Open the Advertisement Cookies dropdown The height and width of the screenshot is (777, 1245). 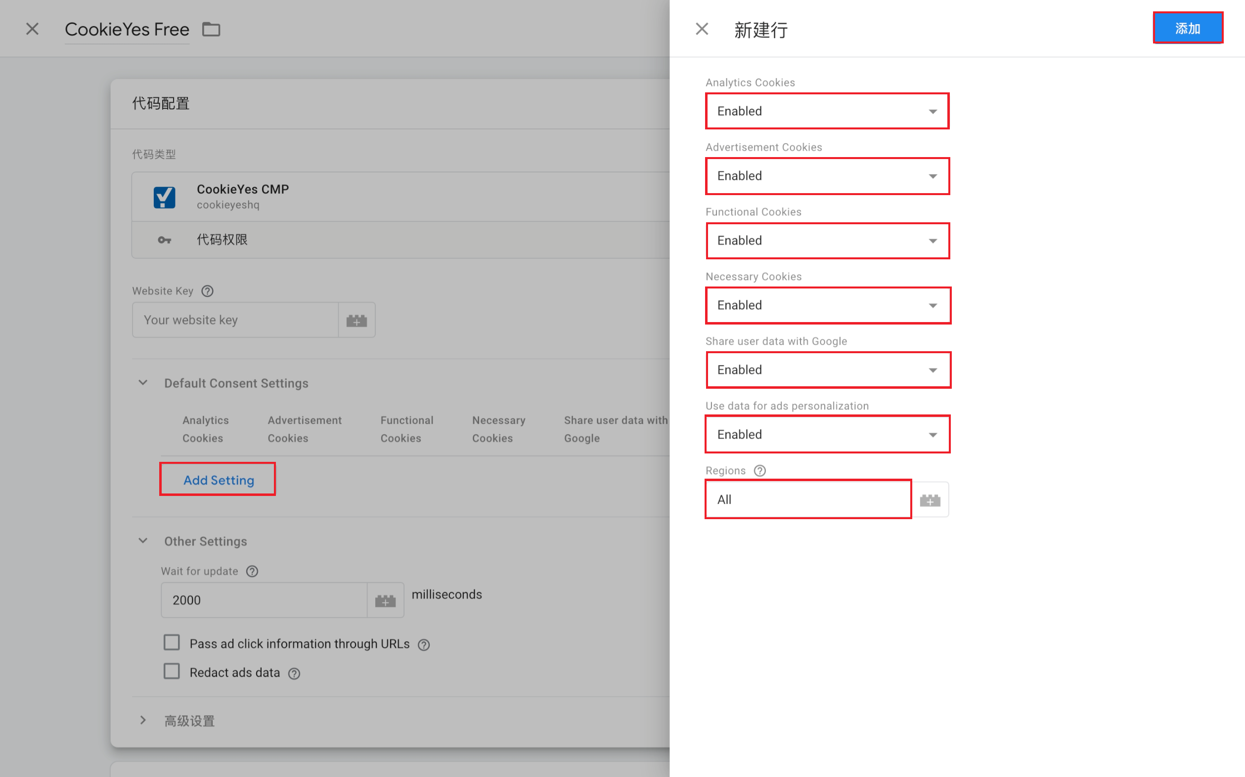[x=827, y=176]
